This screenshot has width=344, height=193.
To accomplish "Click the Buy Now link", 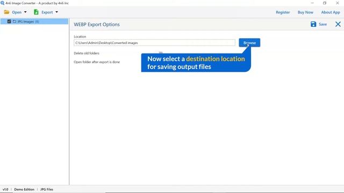I will (x=305, y=12).
